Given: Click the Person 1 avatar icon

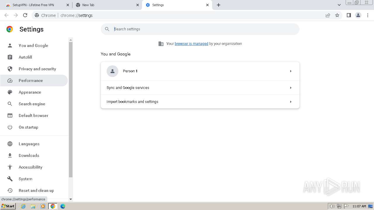Looking at the screenshot, I should pos(112,71).
